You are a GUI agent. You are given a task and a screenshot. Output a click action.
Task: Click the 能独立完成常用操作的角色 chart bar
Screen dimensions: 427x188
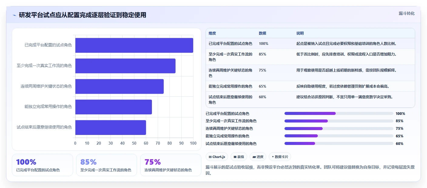(113, 107)
